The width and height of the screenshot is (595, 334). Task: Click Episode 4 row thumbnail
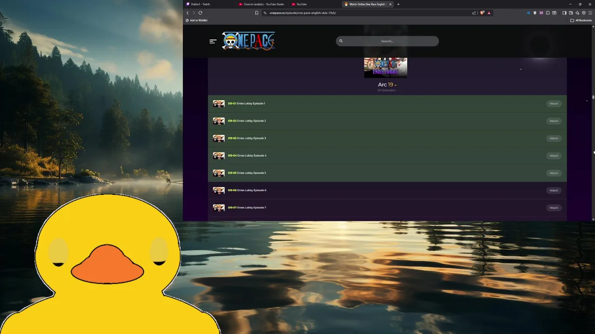point(219,155)
